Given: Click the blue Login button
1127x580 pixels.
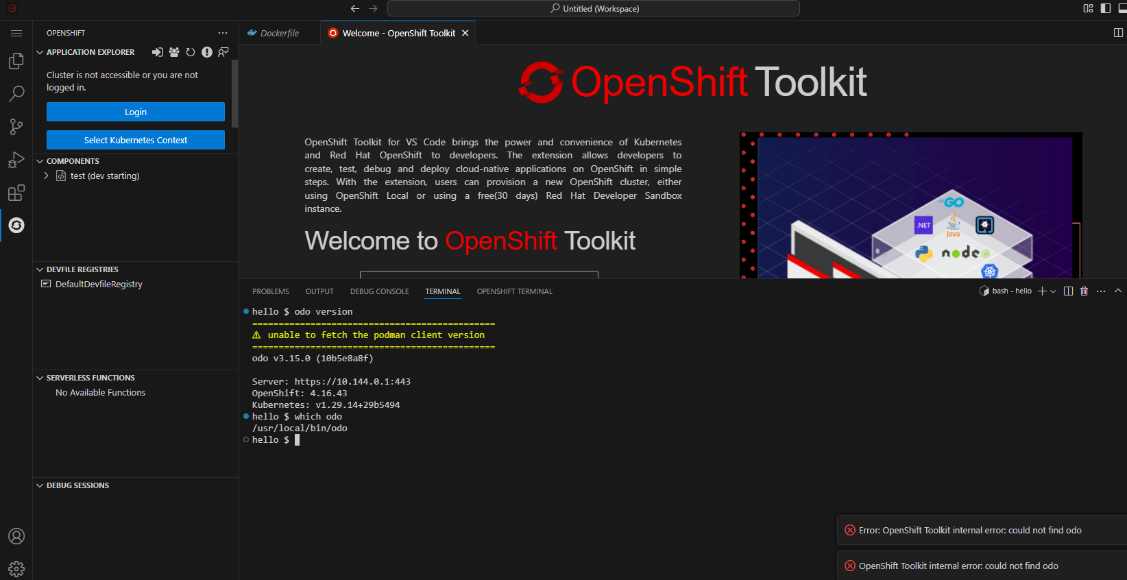Looking at the screenshot, I should pos(136,112).
